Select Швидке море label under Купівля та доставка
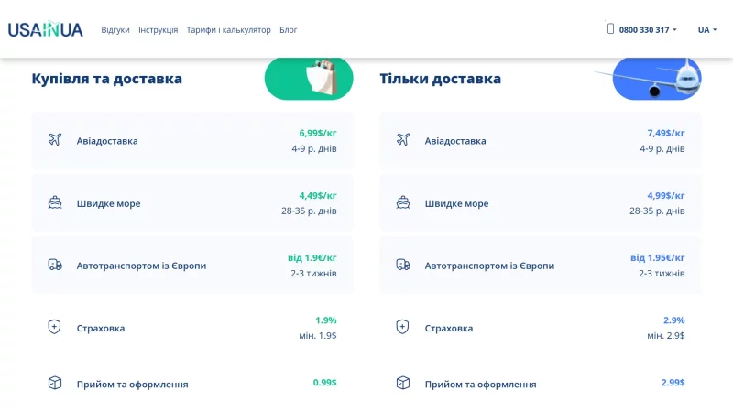This screenshot has height=412, width=733. 108,203
